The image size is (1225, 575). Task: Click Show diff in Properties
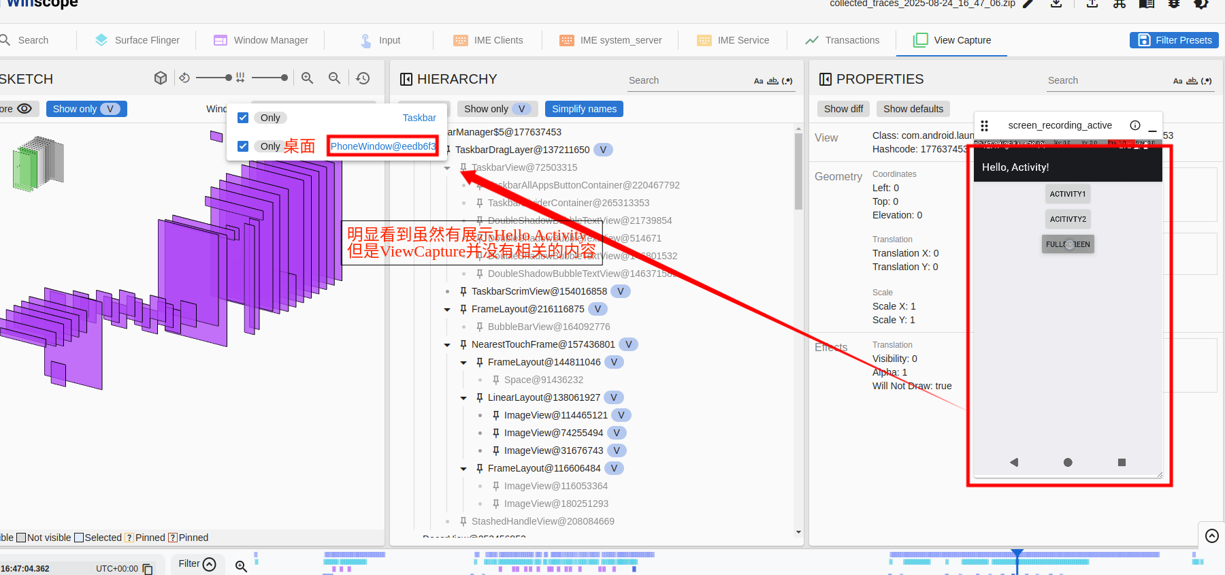point(843,109)
